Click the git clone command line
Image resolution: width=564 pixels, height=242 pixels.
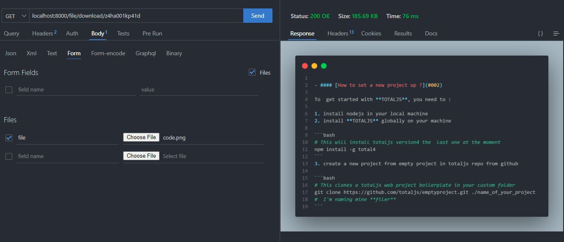point(425,192)
